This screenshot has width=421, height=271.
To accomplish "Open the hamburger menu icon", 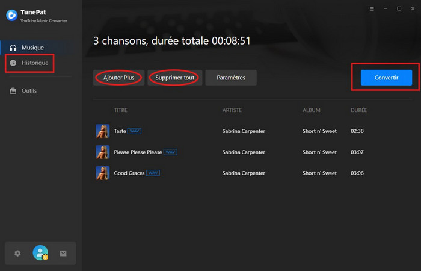I will coord(372,9).
